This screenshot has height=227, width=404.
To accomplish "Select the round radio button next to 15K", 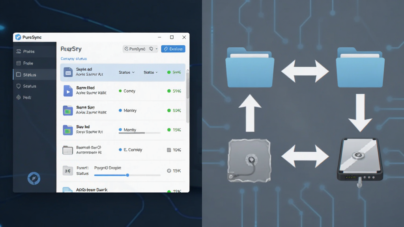I will [x=169, y=171].
